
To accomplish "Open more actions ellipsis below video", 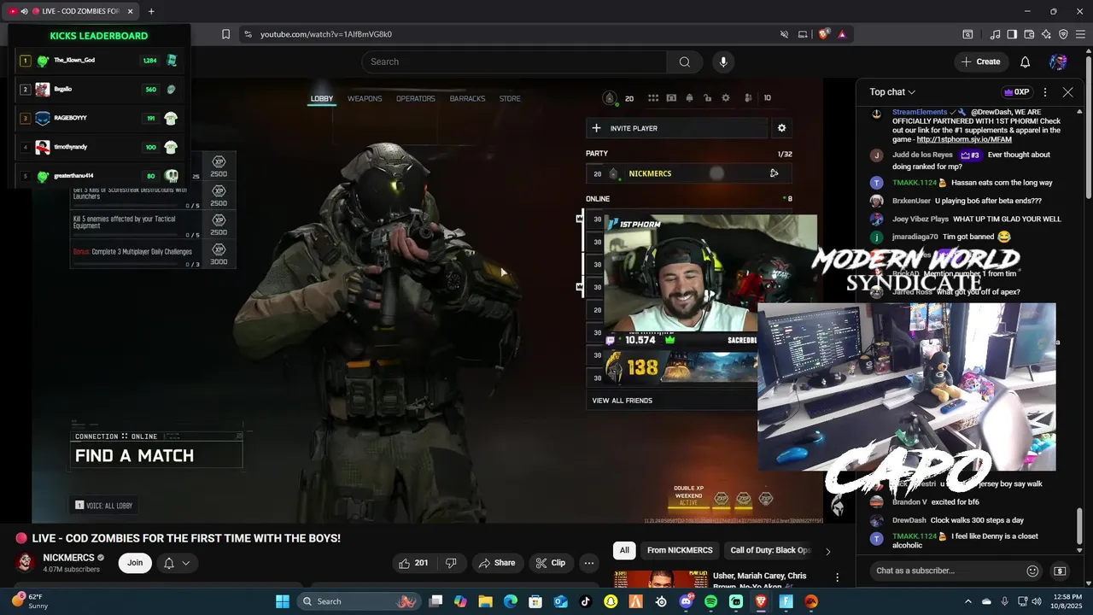I will pyautogui.click(x=588, y=563).
